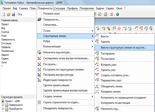The image size is (155, 112).
Task: Select Вставить узел
Action: [x=125, y=65]
